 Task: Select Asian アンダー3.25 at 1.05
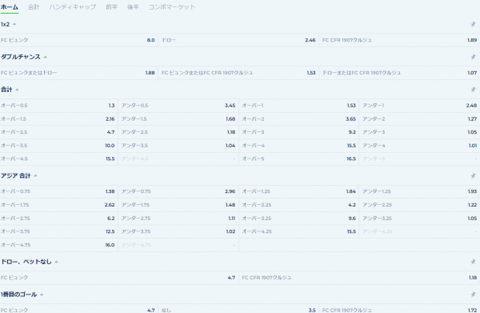420,219
